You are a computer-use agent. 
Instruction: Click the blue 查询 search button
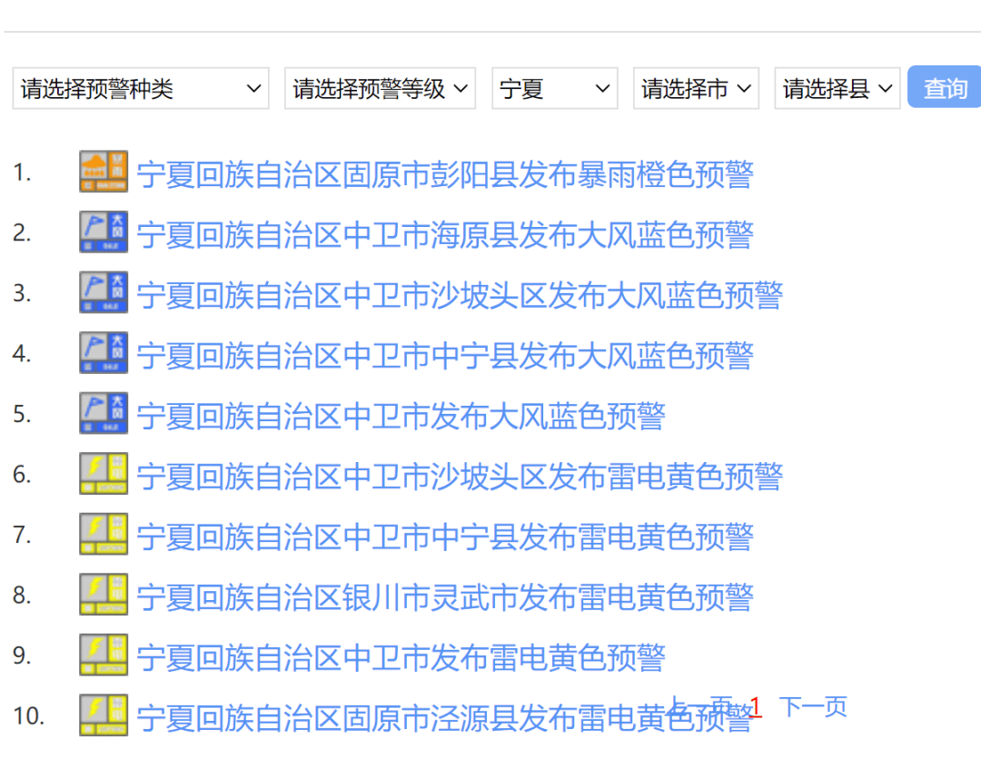[x=944, y=88]
